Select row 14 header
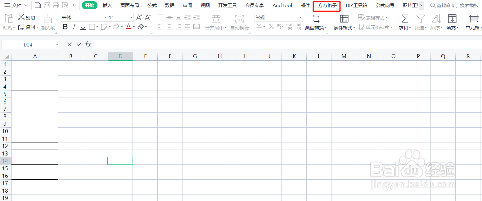The image size is (482, 201). [x=6, y=161]
